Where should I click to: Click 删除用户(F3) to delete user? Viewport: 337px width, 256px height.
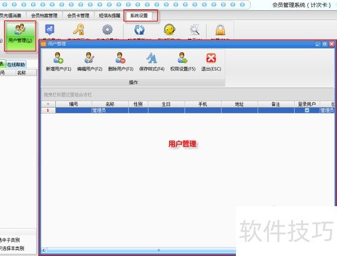tap(121, 61)
